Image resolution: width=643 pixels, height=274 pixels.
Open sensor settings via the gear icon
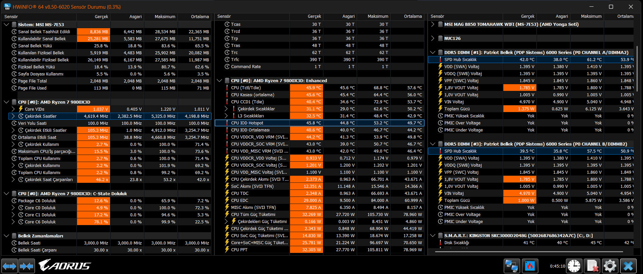610,266
